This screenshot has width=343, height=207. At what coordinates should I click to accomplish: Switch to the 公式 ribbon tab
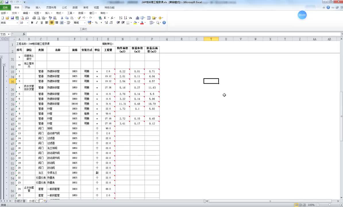pos(64,7)
